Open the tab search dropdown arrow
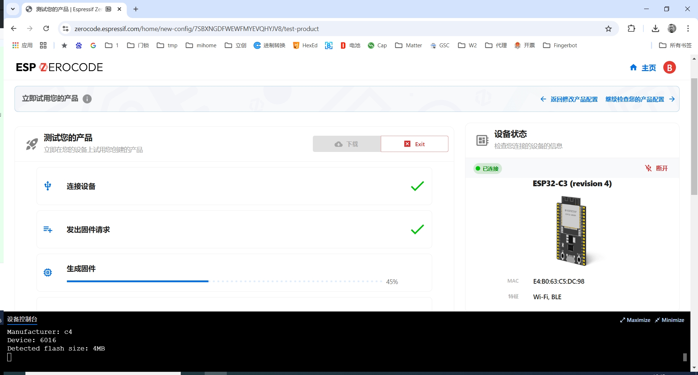This screenshot has width=698, height=375. 13,9
